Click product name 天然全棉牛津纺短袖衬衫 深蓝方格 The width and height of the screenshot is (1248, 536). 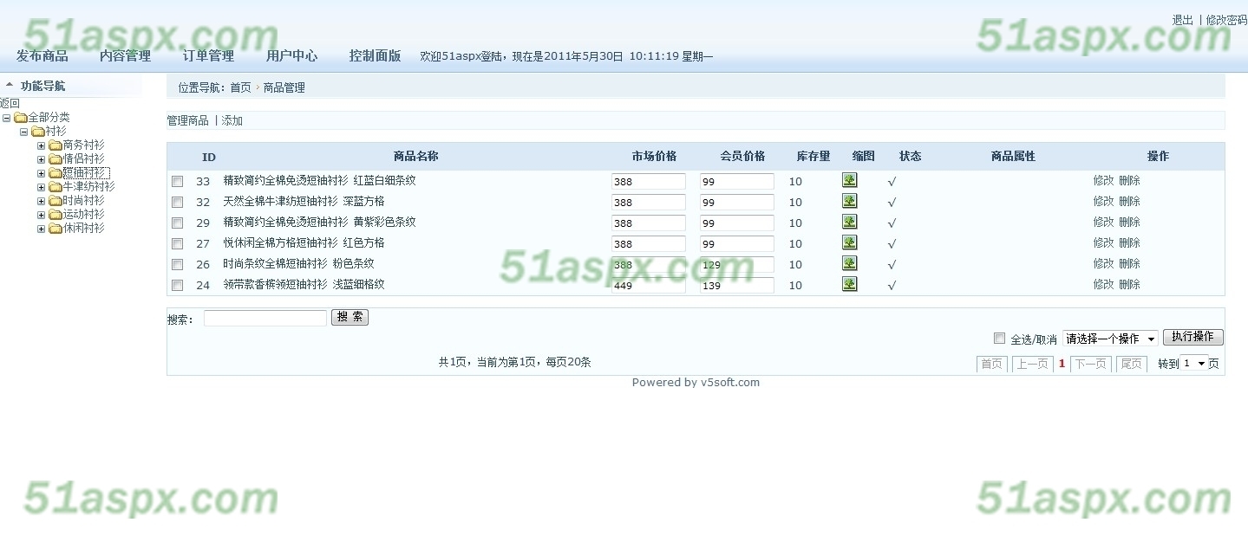click(304, 201)
